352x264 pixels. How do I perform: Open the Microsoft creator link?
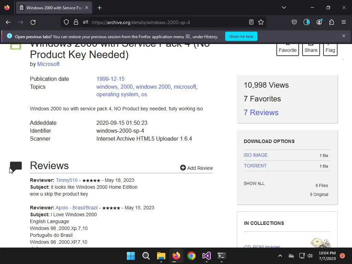(x=48, y=64)
